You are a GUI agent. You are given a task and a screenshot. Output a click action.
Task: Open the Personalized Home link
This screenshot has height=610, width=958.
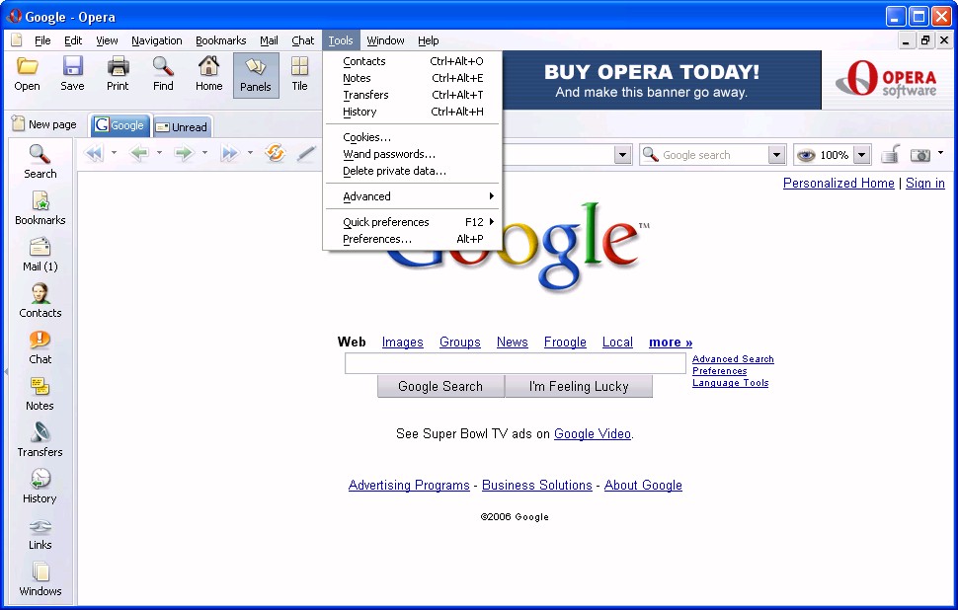point(838,183)
